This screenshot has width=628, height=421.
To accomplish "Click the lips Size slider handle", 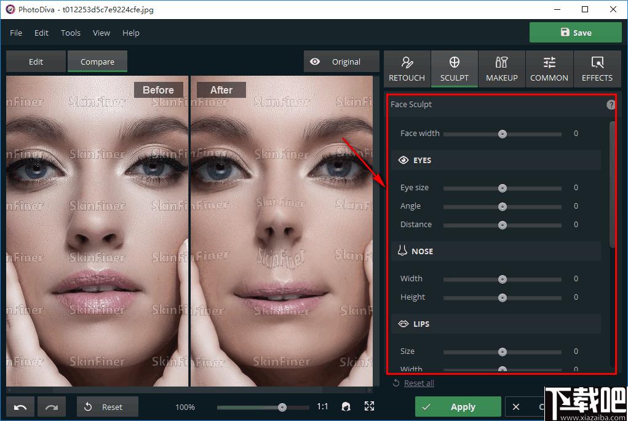I will 503,351.
